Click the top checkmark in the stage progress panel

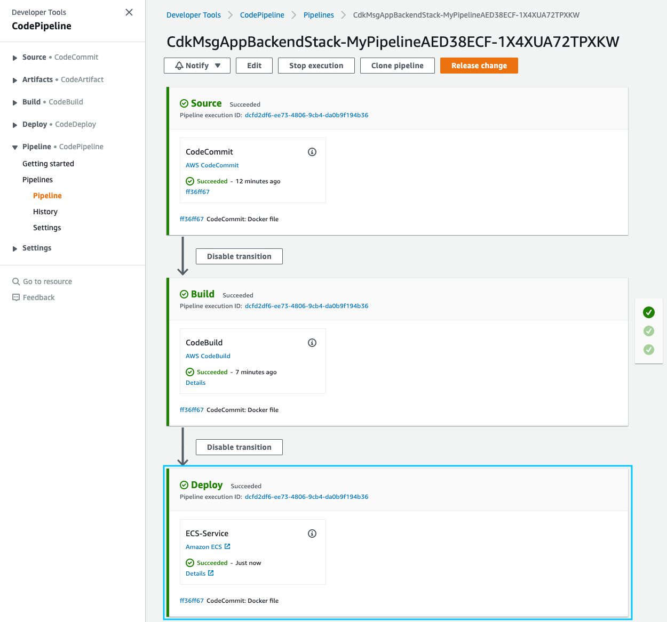point(648,312)
